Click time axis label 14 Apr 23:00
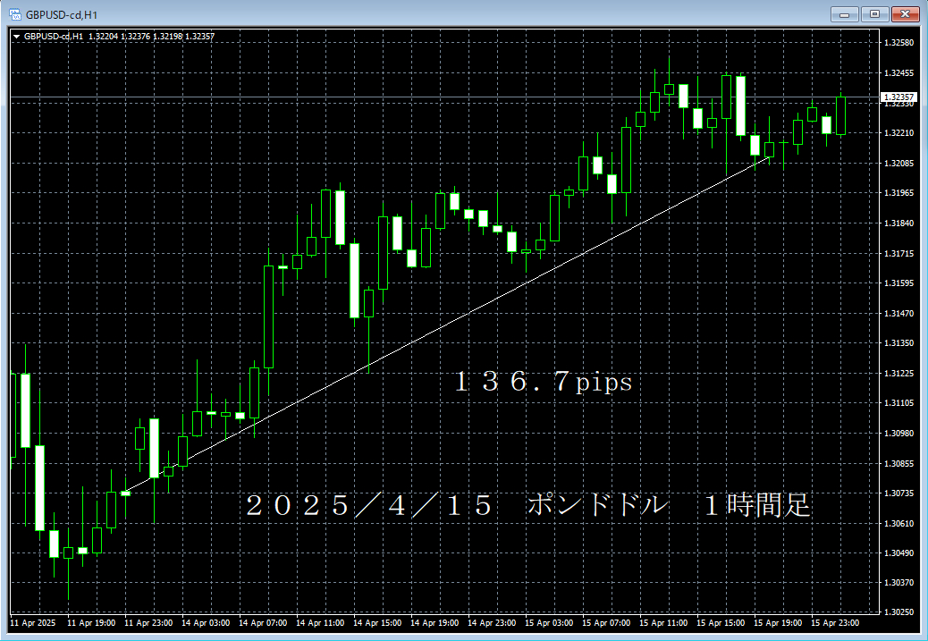The height and width of the screenshot is (641, 928). tap(492, 622)
